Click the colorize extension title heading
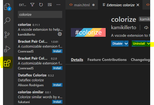The image size is (154, 105). [124, 20]
